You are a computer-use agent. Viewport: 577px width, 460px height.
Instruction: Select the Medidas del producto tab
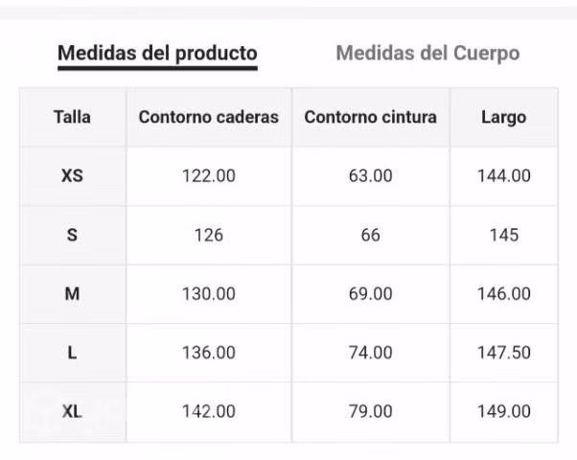157,54
